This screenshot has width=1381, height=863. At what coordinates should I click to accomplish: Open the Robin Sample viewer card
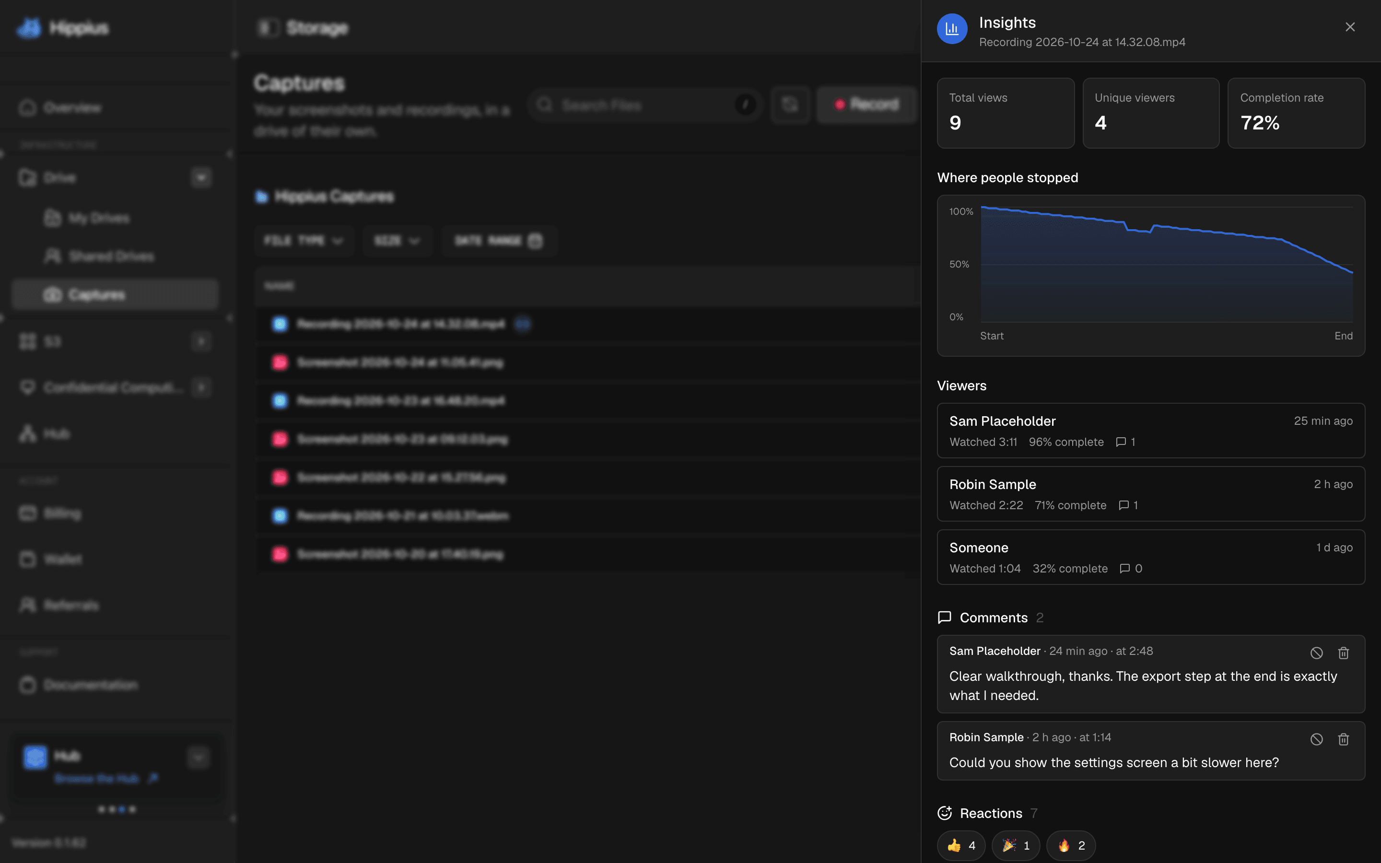pos(1150,494)
